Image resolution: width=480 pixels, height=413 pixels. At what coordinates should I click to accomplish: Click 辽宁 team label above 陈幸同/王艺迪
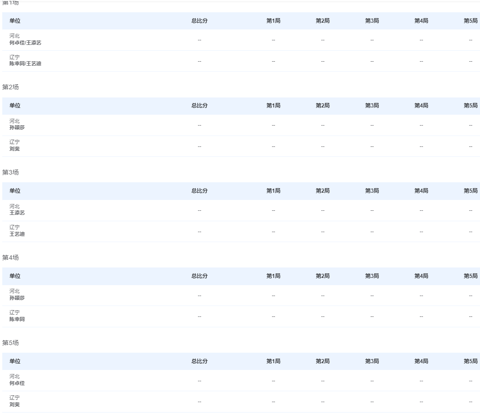click(15, 57)
